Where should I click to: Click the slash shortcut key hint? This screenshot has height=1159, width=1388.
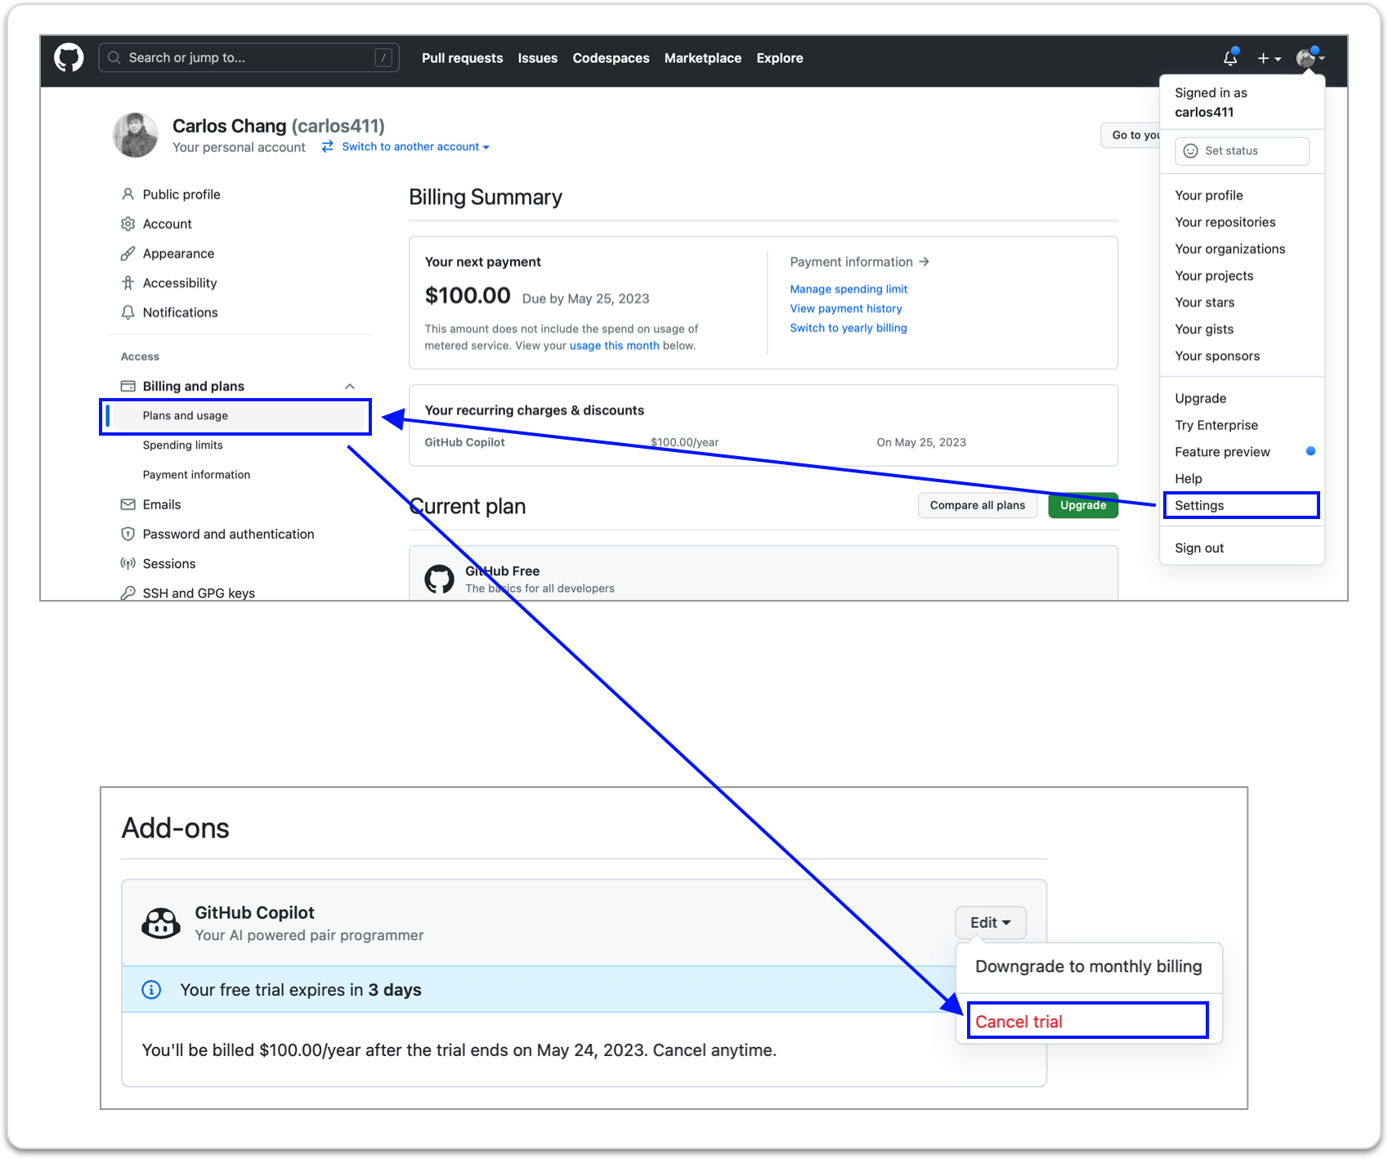[383, 58]
